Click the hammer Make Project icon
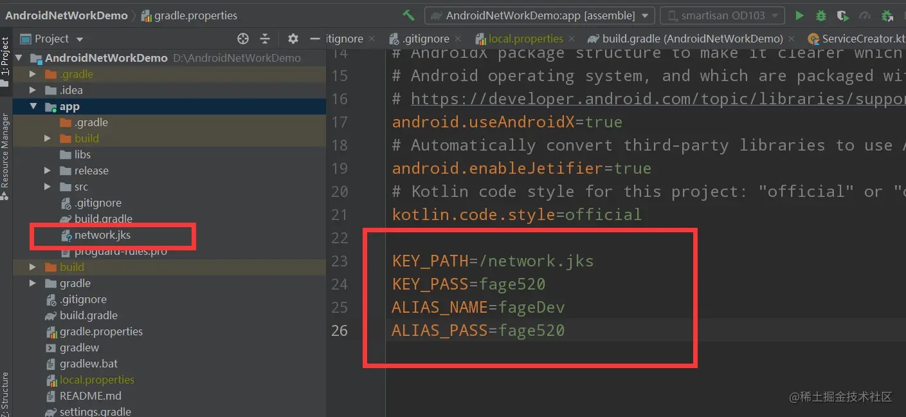Image resolution: width=906 pixels, height=417 pixels. 408,15
